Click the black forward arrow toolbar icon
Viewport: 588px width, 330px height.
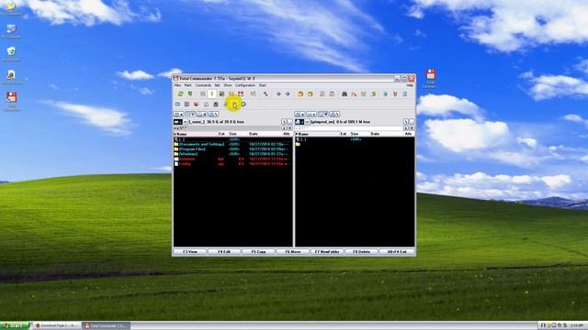tap(288, 93)
